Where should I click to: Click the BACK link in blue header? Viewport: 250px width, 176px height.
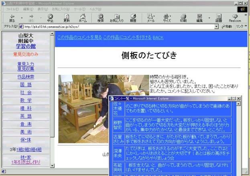[158, 37]
